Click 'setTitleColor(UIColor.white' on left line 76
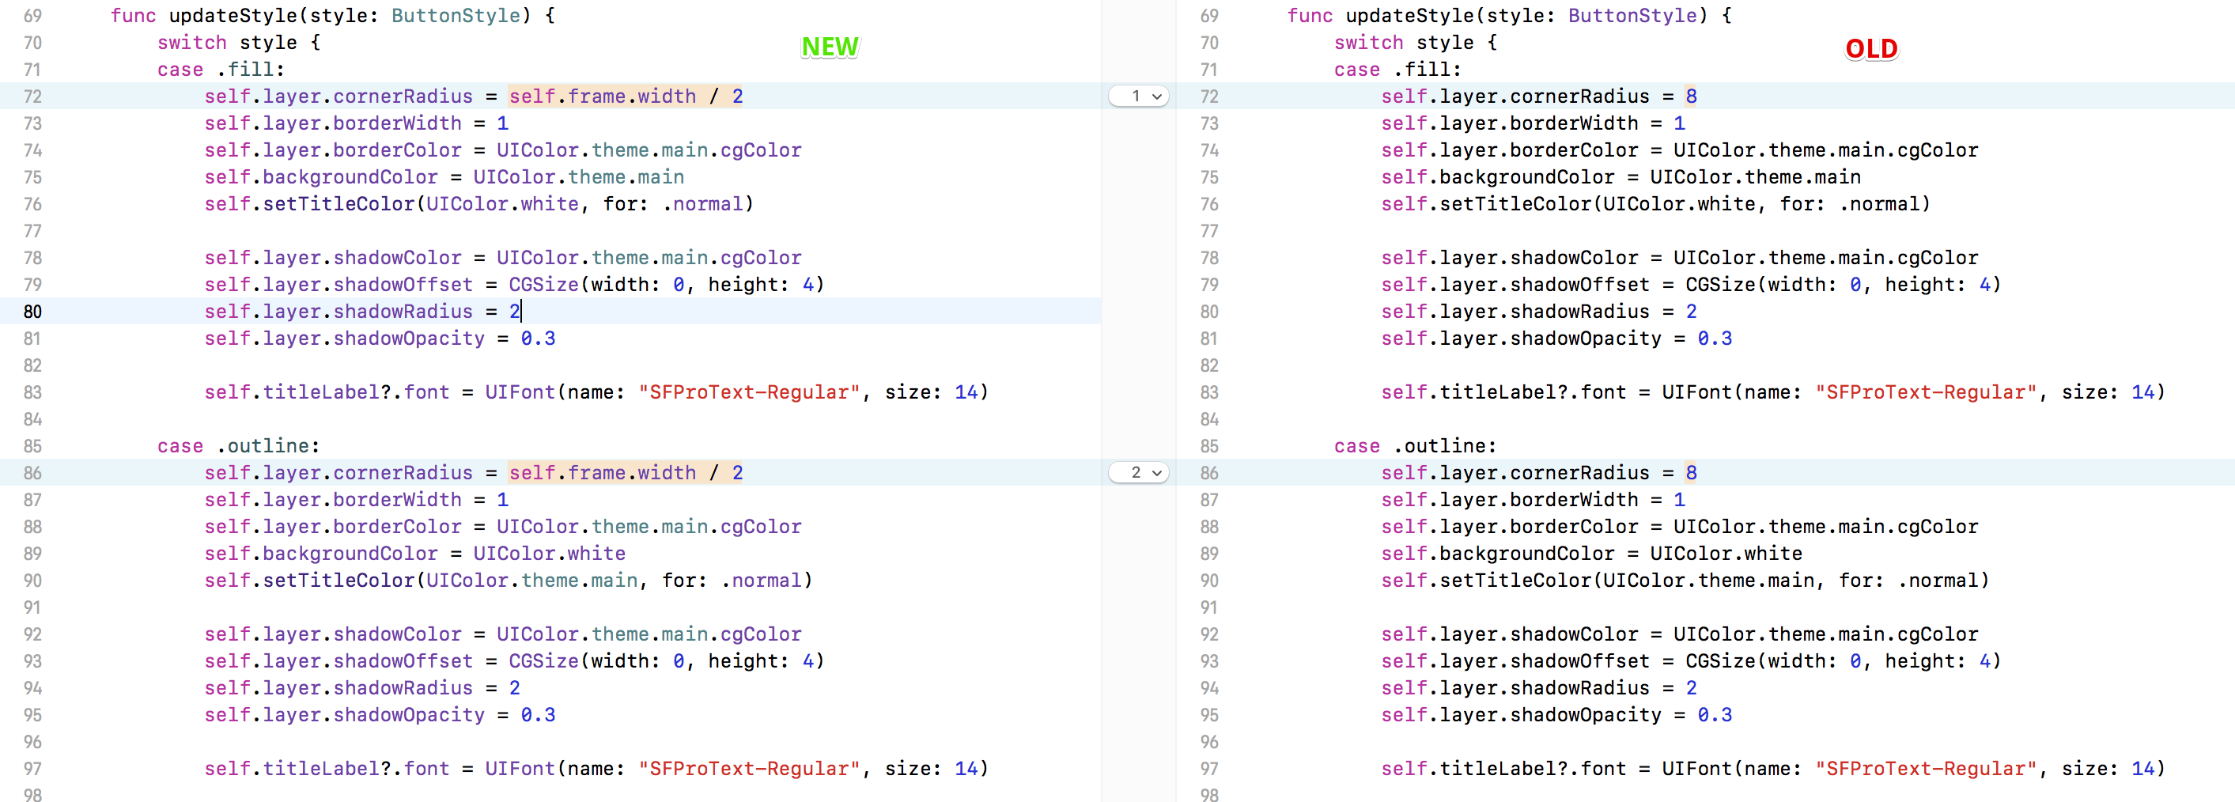Viewport: 2235px width, 802px height. 421,204
